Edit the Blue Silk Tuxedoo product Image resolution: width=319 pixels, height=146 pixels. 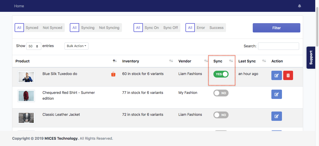pos(276,76)
